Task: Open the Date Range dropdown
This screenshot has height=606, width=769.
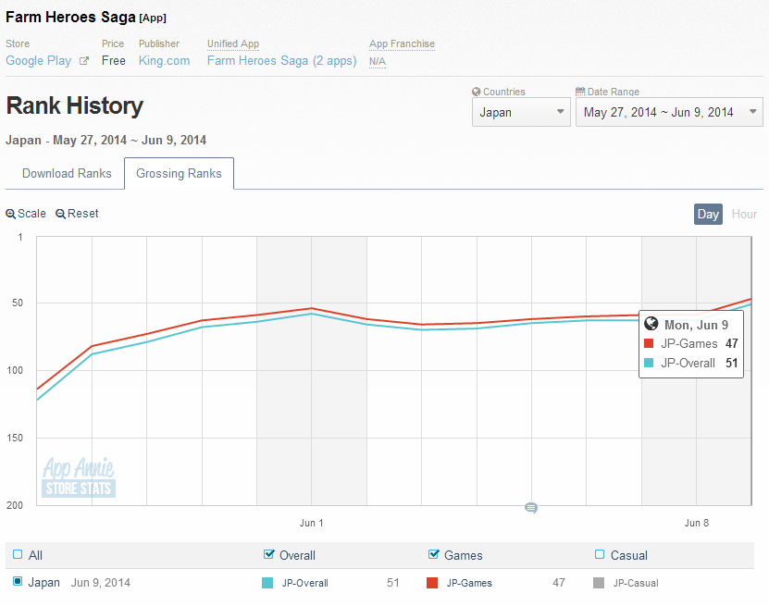Action: pos(669,112)
